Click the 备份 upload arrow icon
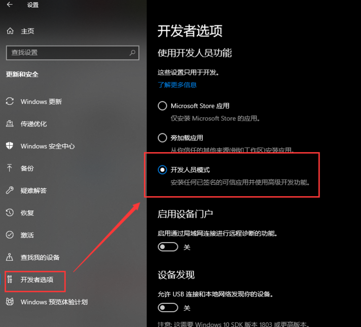This screenshot has height=327, width=361. [x=9, y=168]
